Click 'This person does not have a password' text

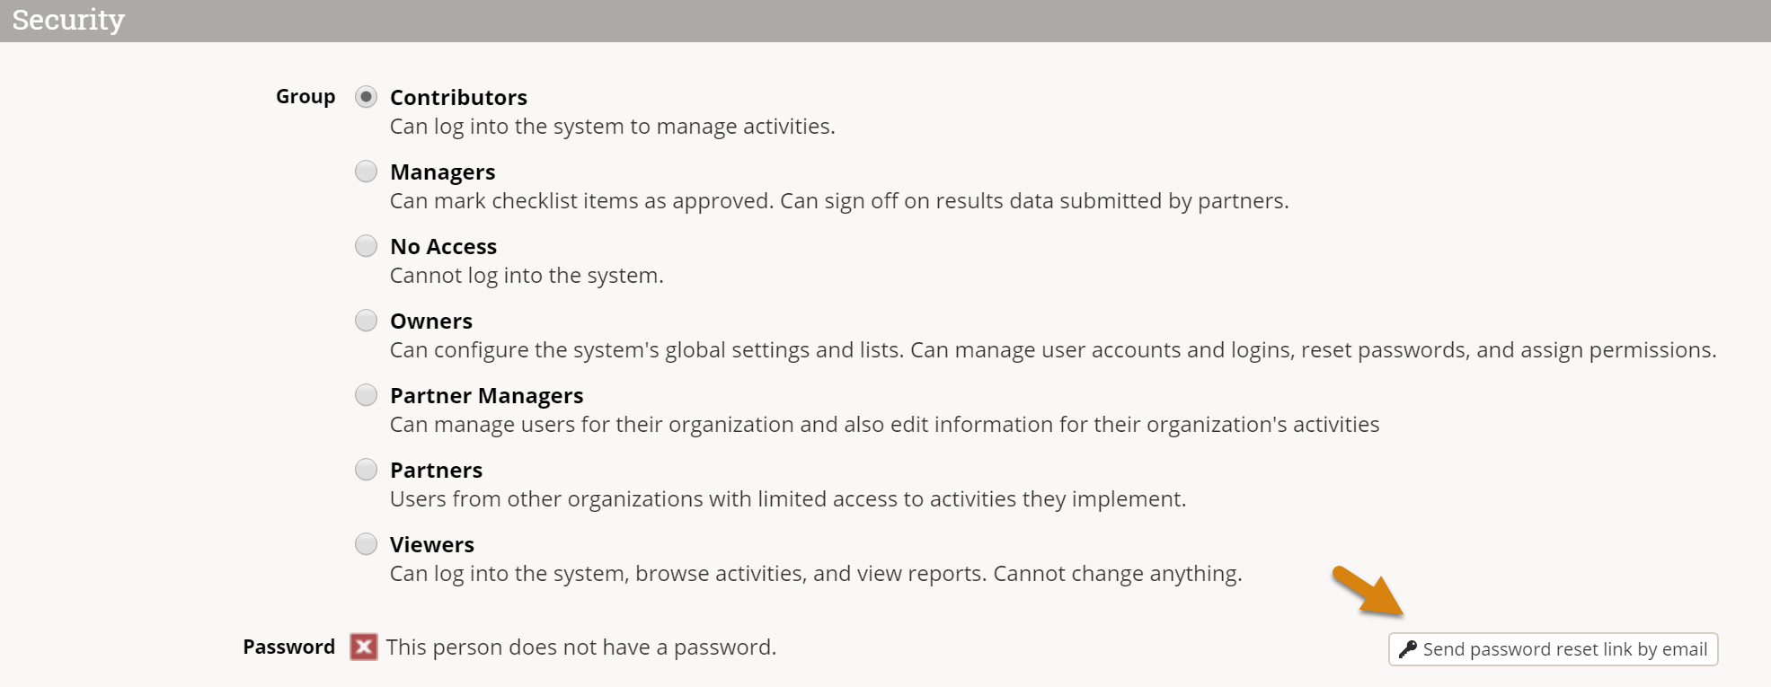[580, 647]
